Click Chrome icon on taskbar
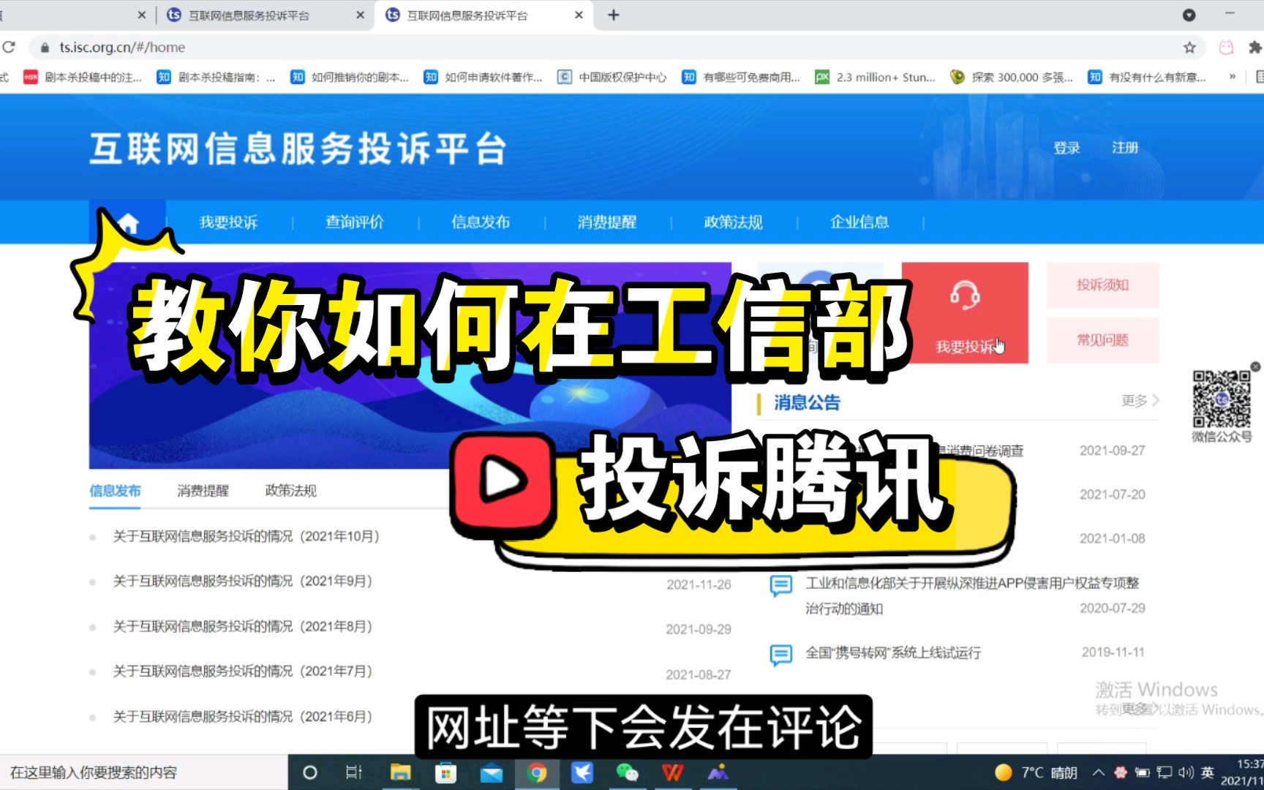The width and height of the screenshot is (1264, 790). click(x=537, y=772)
